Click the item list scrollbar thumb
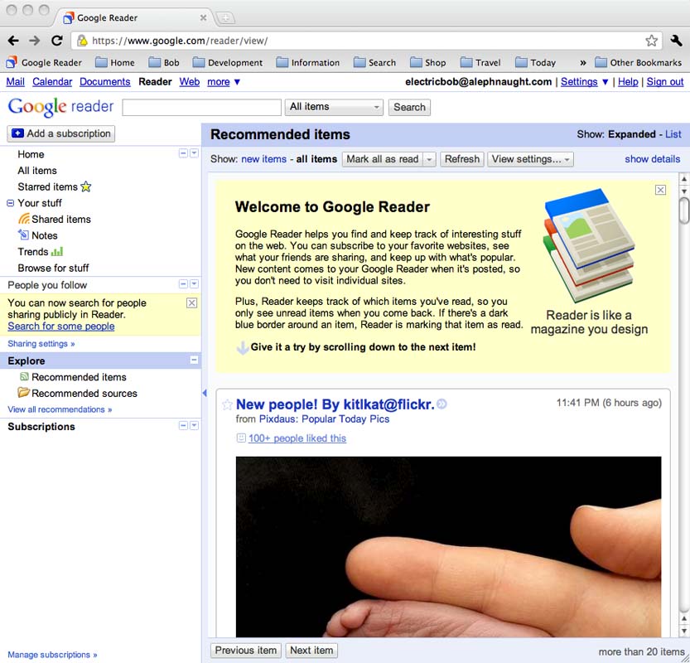This screenshot has height=663, width=690. coord(684,211)
